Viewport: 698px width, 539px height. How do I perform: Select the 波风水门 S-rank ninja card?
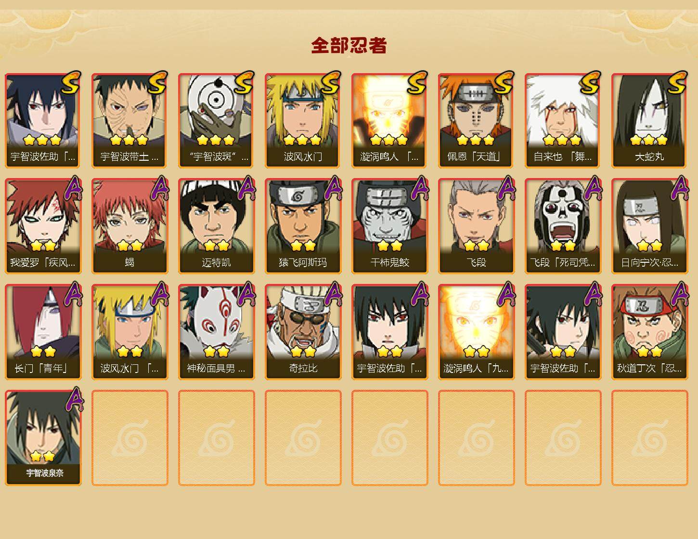[x=303, y=120]
